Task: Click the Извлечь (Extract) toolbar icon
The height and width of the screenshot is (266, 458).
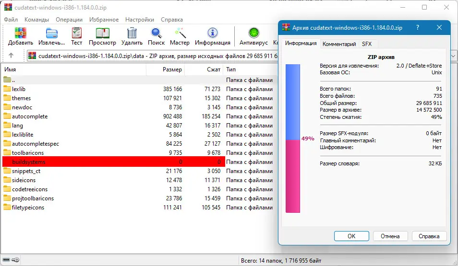Action: [x=52, y=33]
